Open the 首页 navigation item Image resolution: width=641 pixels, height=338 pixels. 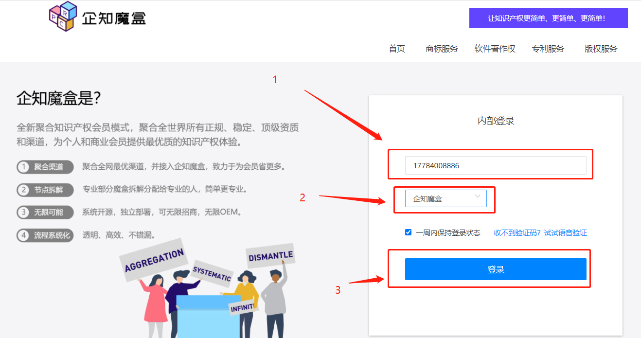[x=397, y=49]
